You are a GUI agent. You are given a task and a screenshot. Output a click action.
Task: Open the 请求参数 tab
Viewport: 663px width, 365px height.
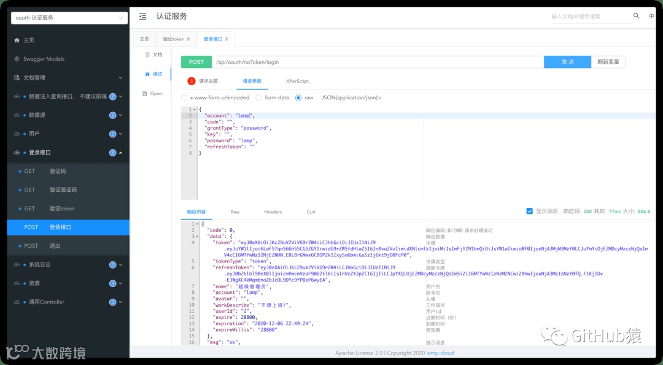(252, 81)
